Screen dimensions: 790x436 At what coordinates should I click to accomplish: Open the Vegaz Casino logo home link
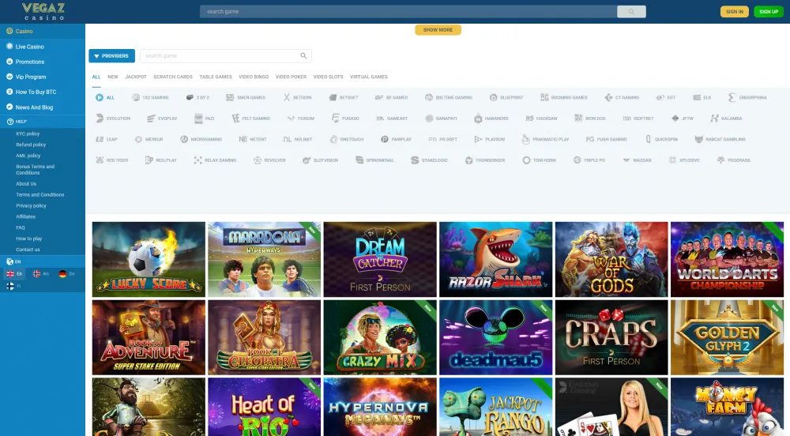click(43, 11)
